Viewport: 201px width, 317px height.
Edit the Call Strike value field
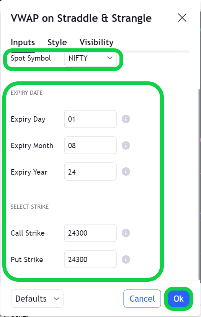pyautogui.click(x=90, y=233)
